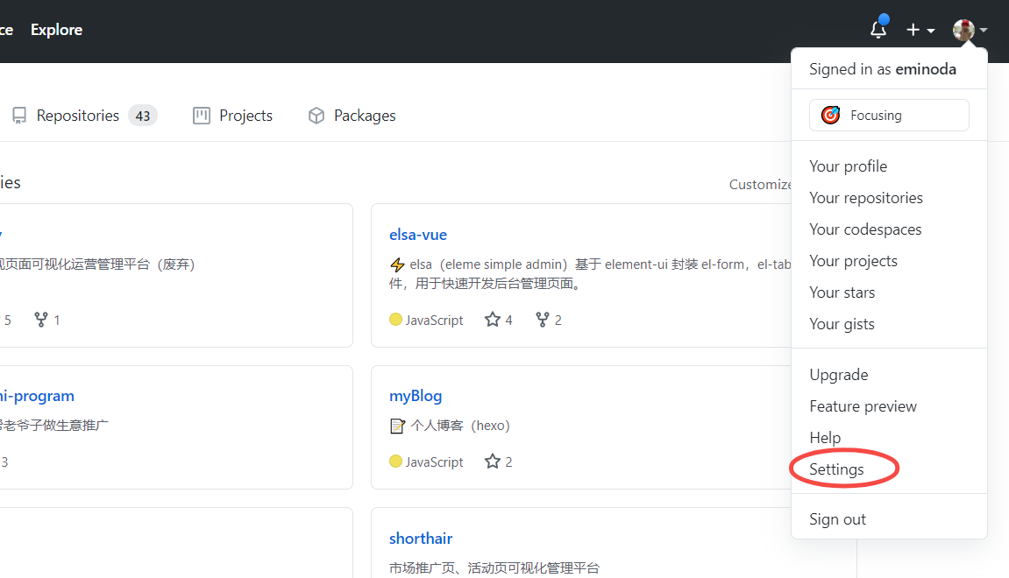
Task: Click the Repositories book icon
Action: coord(19,116)
